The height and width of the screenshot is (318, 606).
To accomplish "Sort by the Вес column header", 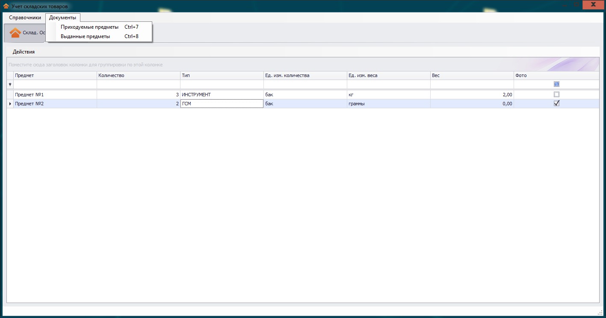I will pyautogui.click(x=472, y=75).
